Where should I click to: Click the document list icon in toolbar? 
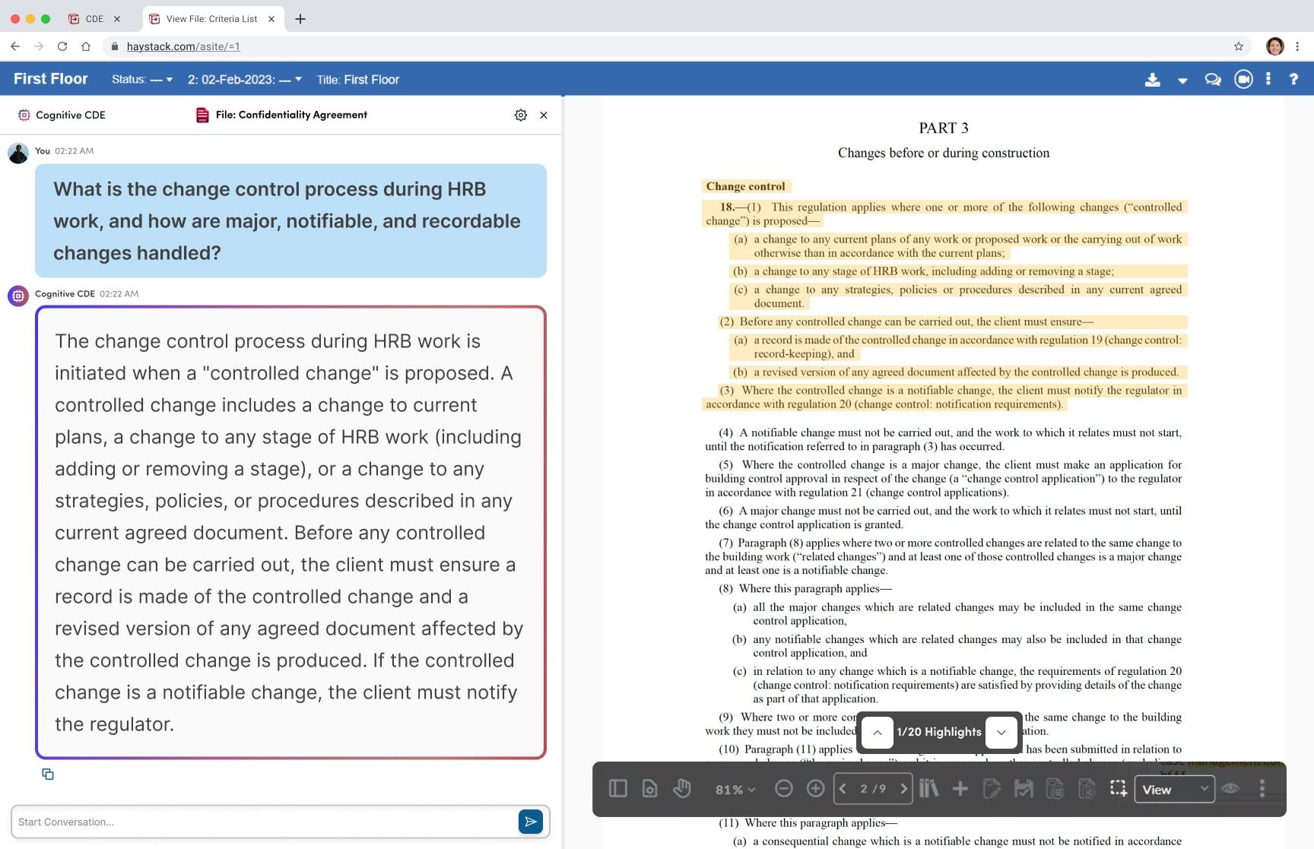click(x=1055, y=789)
